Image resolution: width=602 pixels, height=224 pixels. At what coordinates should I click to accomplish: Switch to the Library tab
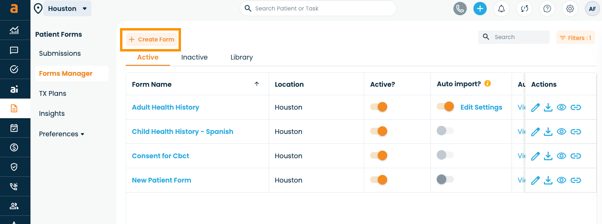(x=241, y=57)
